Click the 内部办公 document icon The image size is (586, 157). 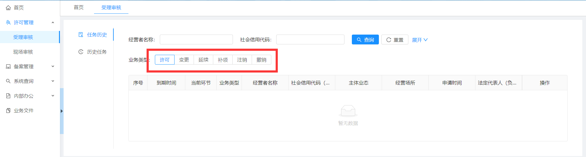click(8, 96)
